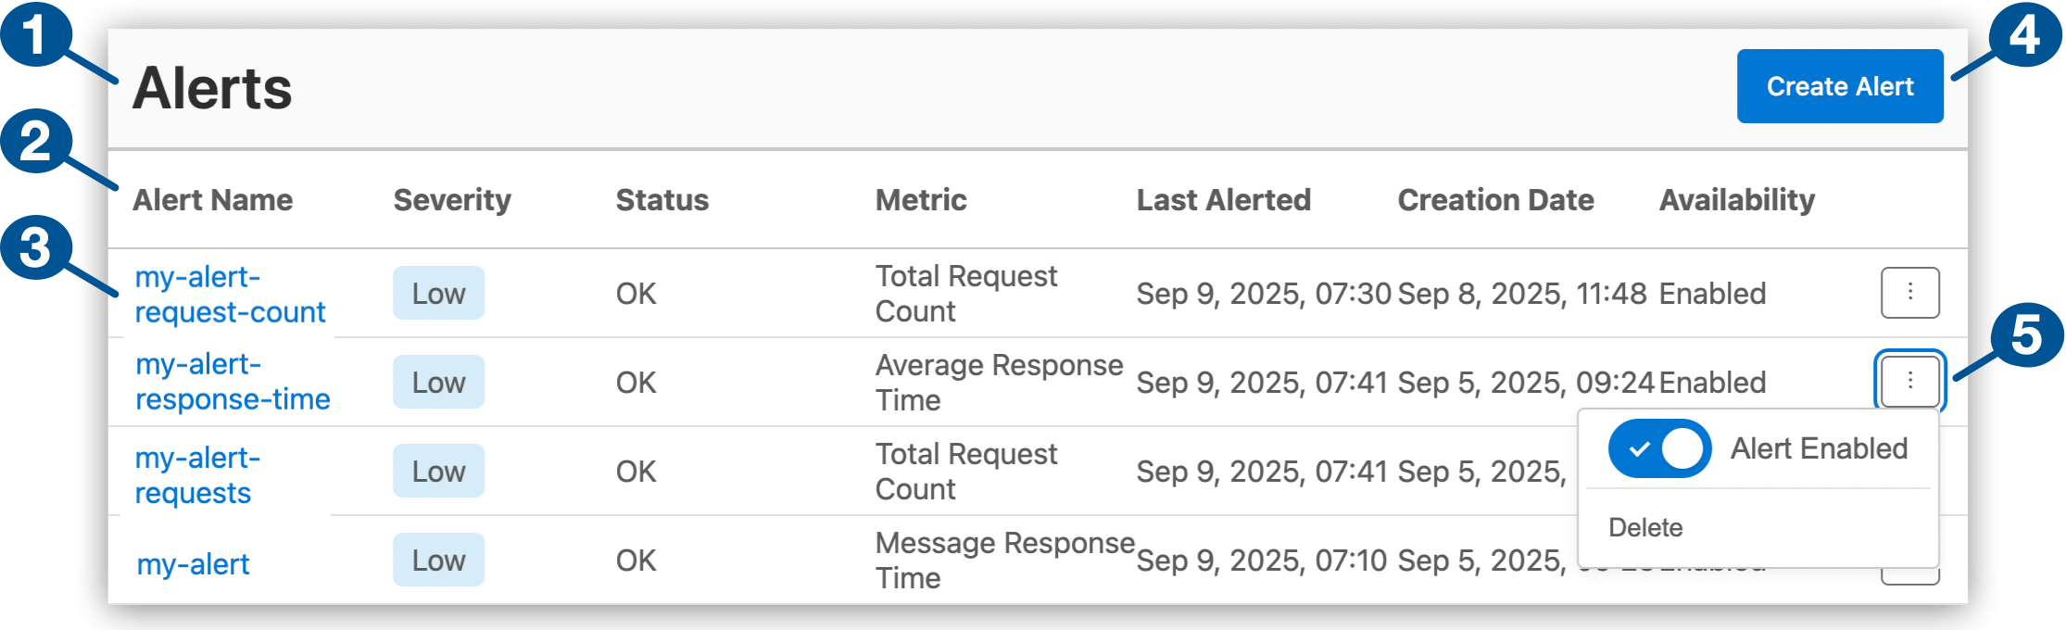
Task: Click the Alert Name column header
Action: (215, 199)
